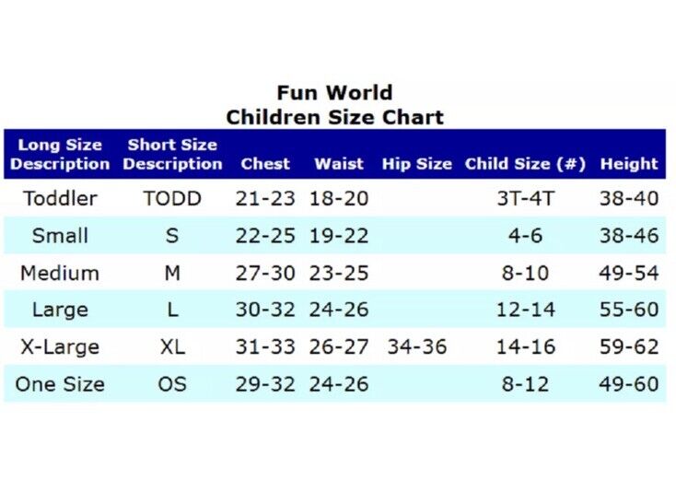The width and height of the screenshot is (676, 504).
Task: Click the 34-36 hip size value
Action: (x=417, y=346)
